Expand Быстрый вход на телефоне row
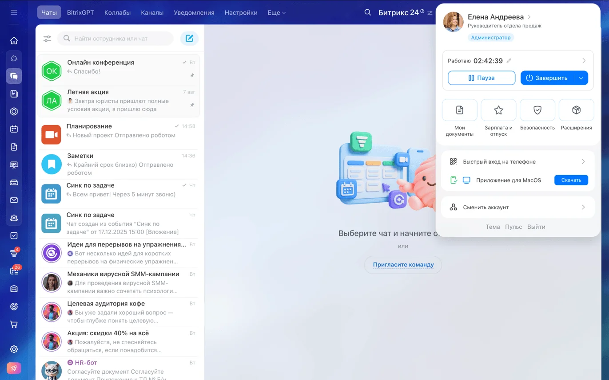Image resolution: width=609 pixels, height=380 pixels. tap(518, 162)
